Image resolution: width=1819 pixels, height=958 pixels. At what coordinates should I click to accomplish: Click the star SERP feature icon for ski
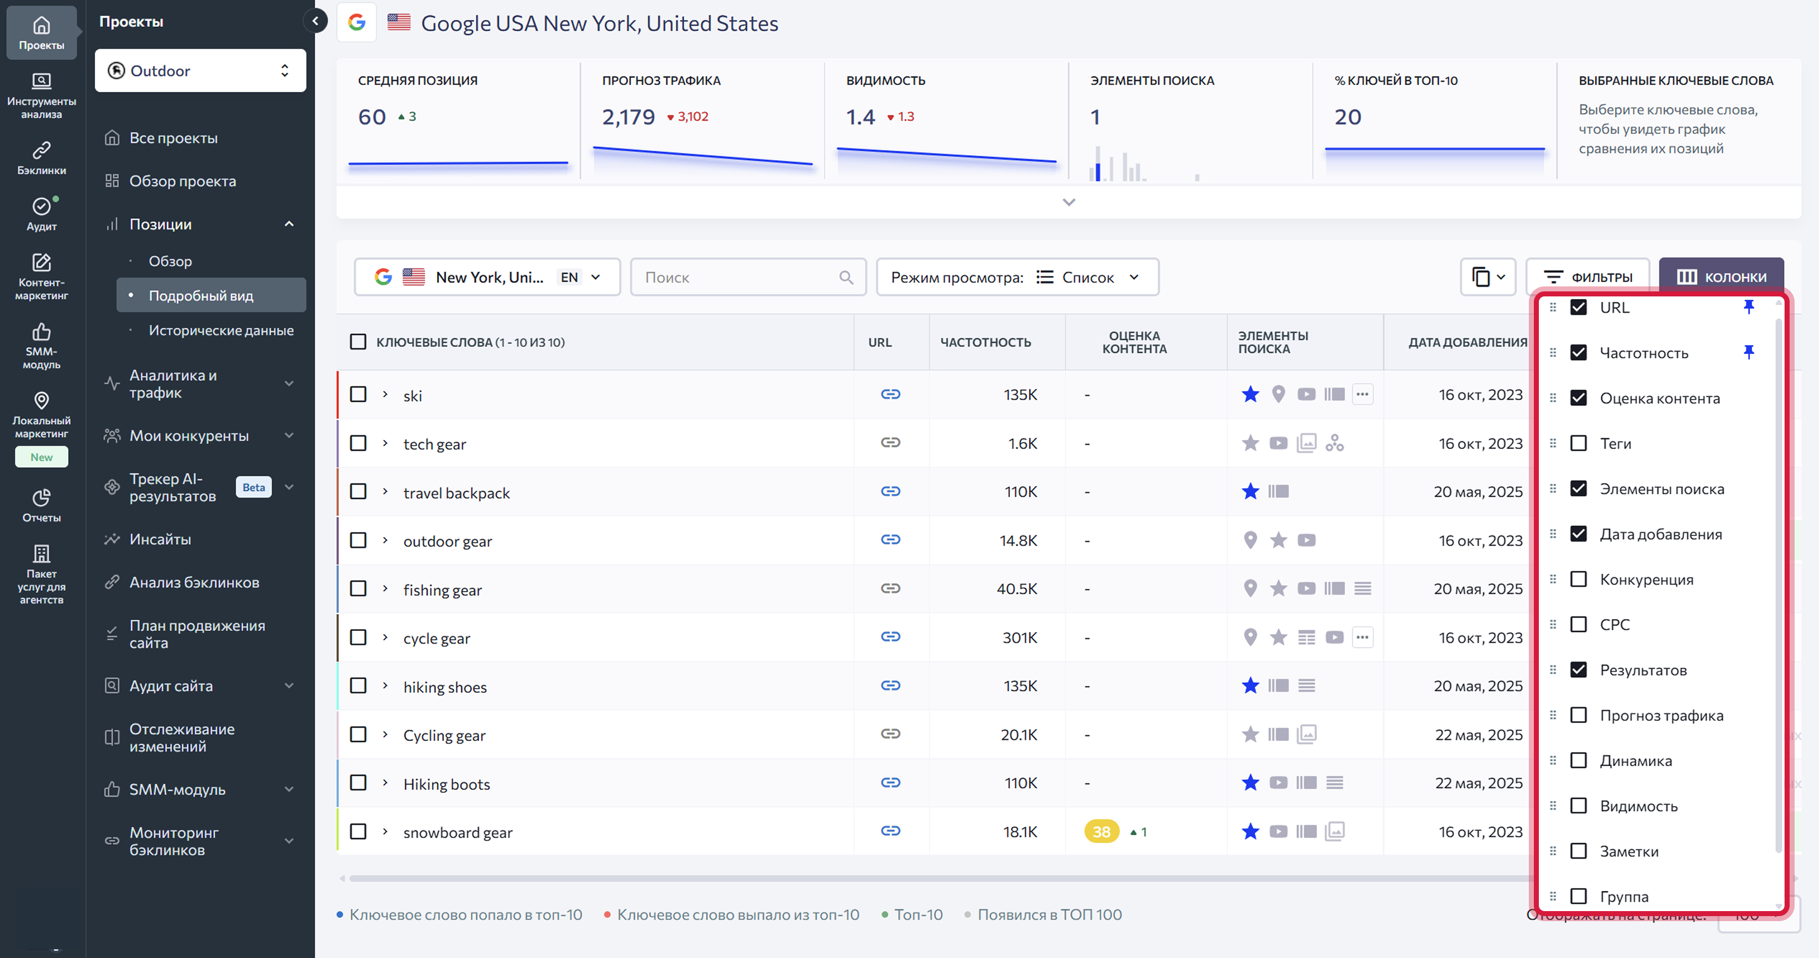(x=1250, y=394)
